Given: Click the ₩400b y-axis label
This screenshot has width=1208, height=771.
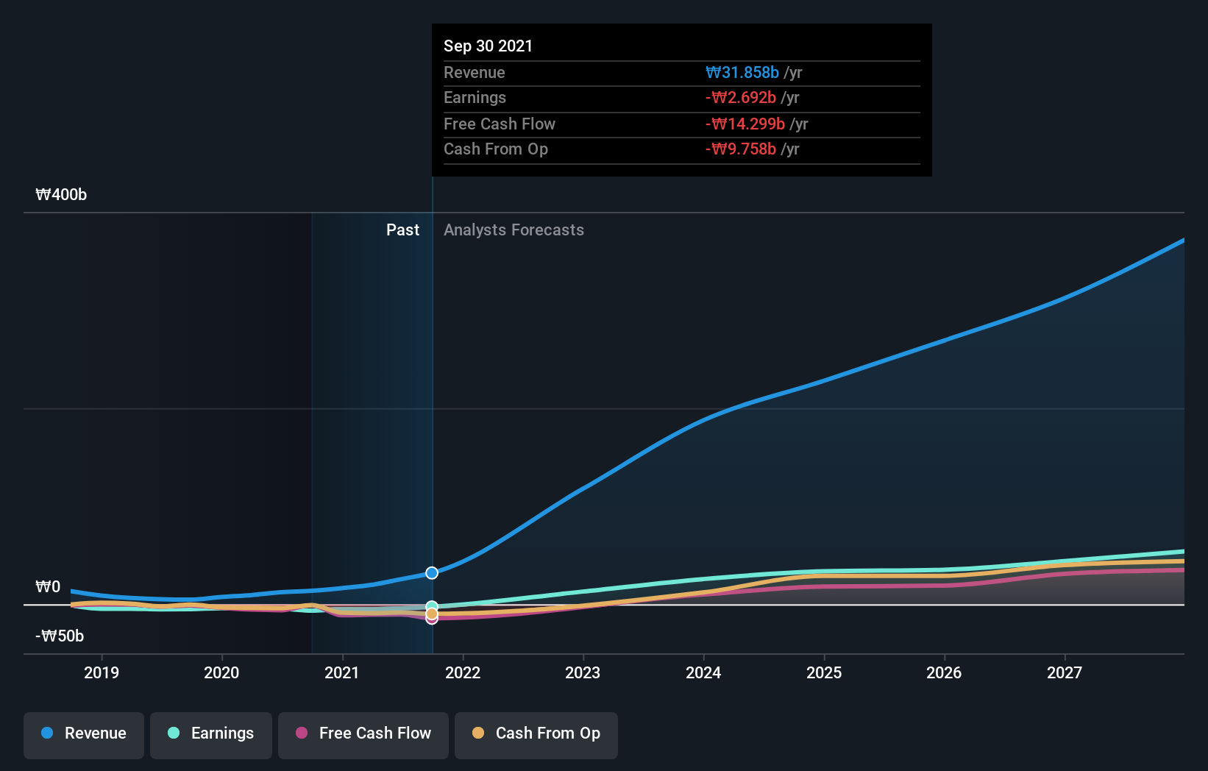Looking at the screenshot, I should [x=61, y=194].
